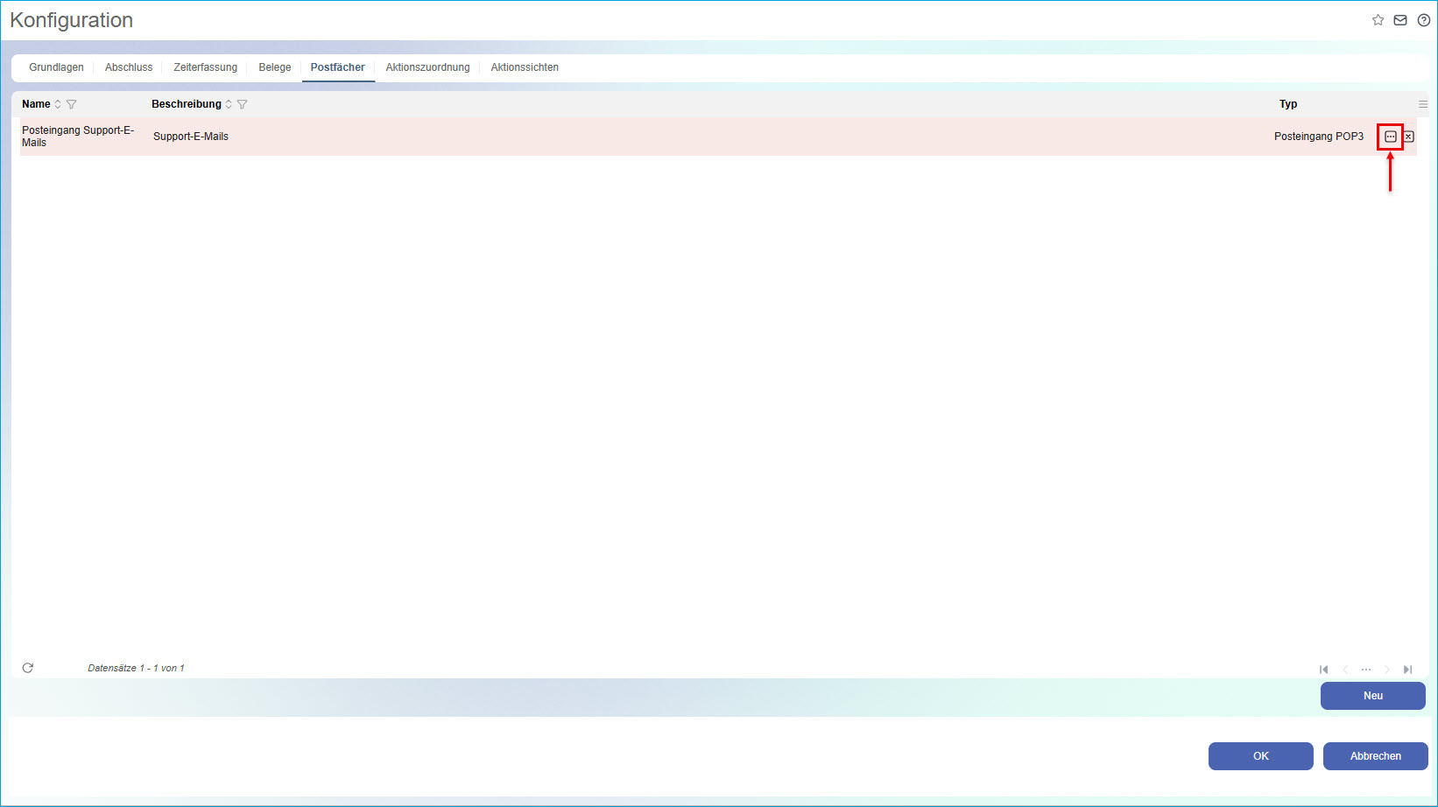Click the Konfiguration page title
Image resolution: width=1438 pixels, height=807 pixels.
tap(72, 20)
